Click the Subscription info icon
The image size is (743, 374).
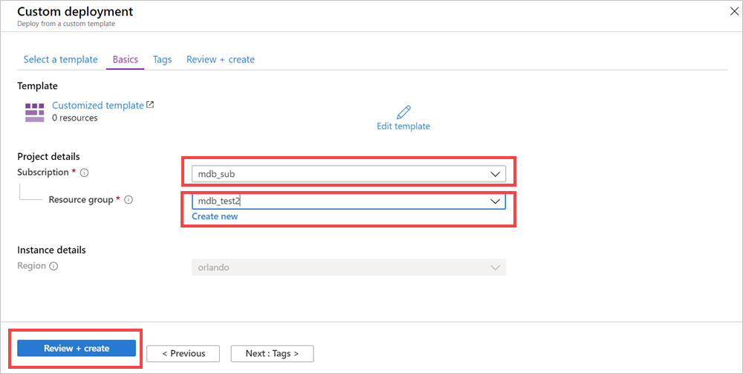click(84, 173)
